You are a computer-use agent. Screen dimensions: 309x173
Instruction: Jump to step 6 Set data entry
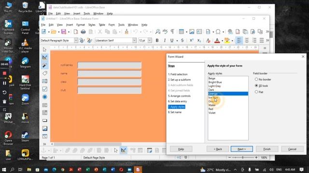tap(177, 101)
